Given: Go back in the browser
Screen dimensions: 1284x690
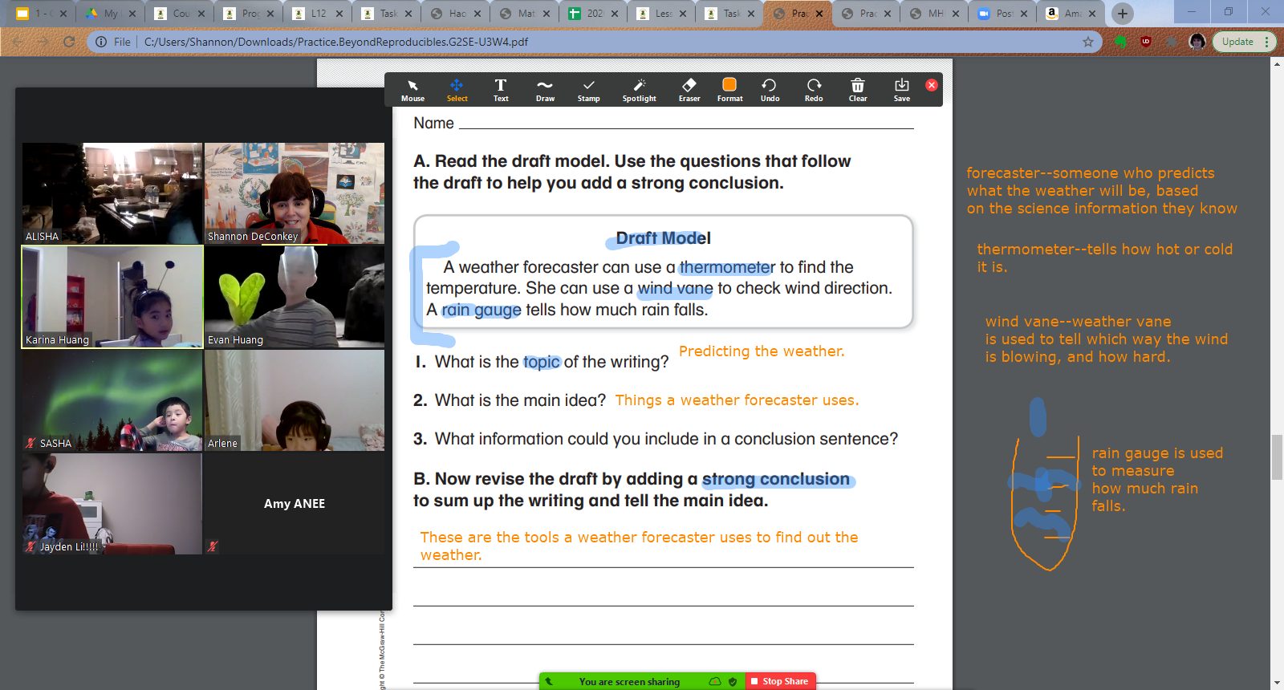Looking at the screenshot, I should click(18, 42).
